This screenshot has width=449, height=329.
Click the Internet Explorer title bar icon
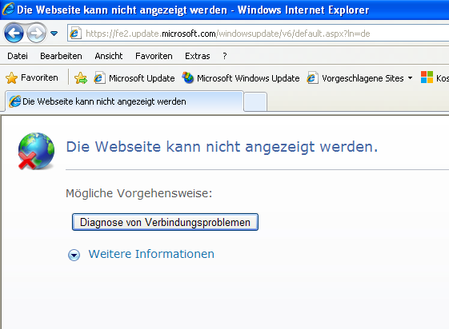pyautogui.click(x=8, y=9)
